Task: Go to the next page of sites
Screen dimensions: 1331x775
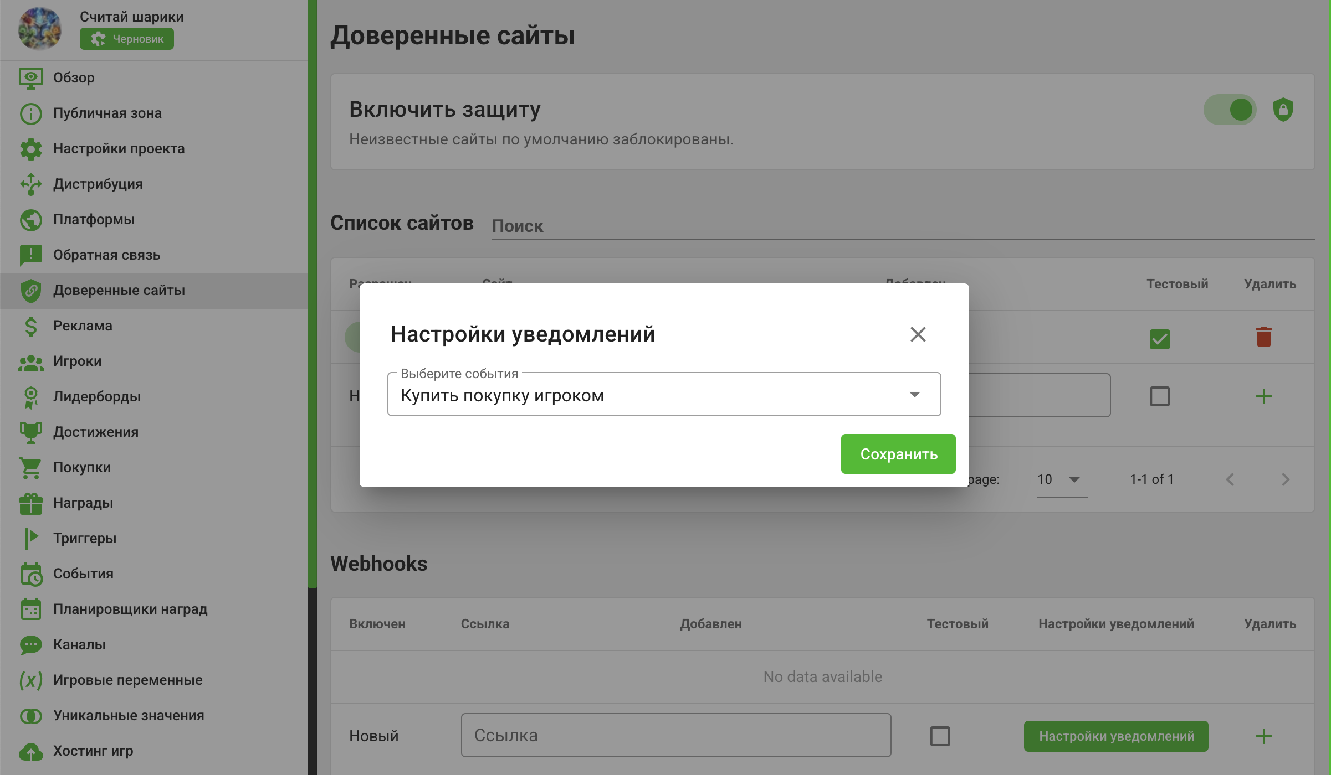Action: [x=1286, y=479]
